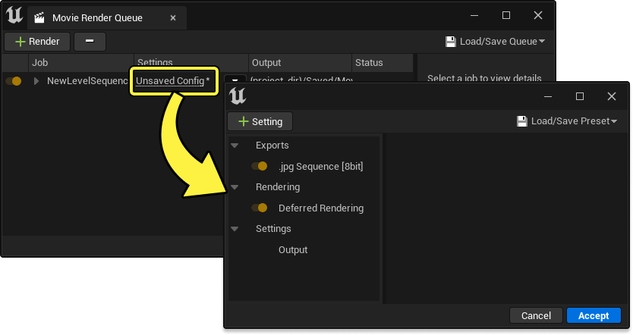
Task: Close the Movie Render Queue tab
Action: tap(174, 17)
